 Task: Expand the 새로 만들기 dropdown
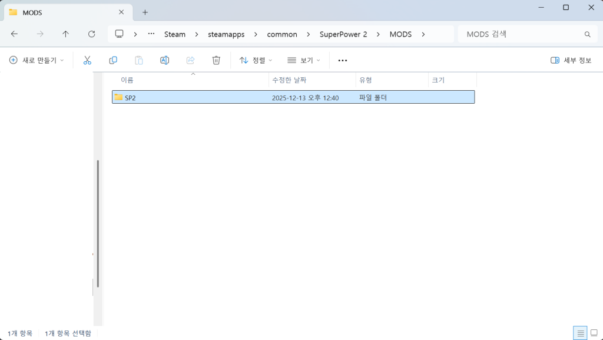click(x=37, y=60)
